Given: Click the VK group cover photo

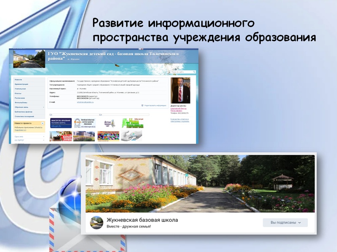Looking at the screenshot, I should click(x=200, y=183).
